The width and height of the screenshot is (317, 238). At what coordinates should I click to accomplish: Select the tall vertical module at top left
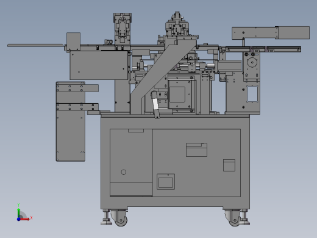(123, 29)
